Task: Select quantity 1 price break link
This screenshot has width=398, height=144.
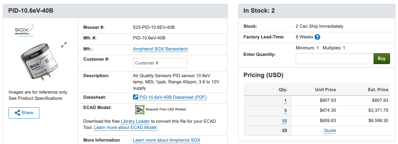Action: coord(285,100)
